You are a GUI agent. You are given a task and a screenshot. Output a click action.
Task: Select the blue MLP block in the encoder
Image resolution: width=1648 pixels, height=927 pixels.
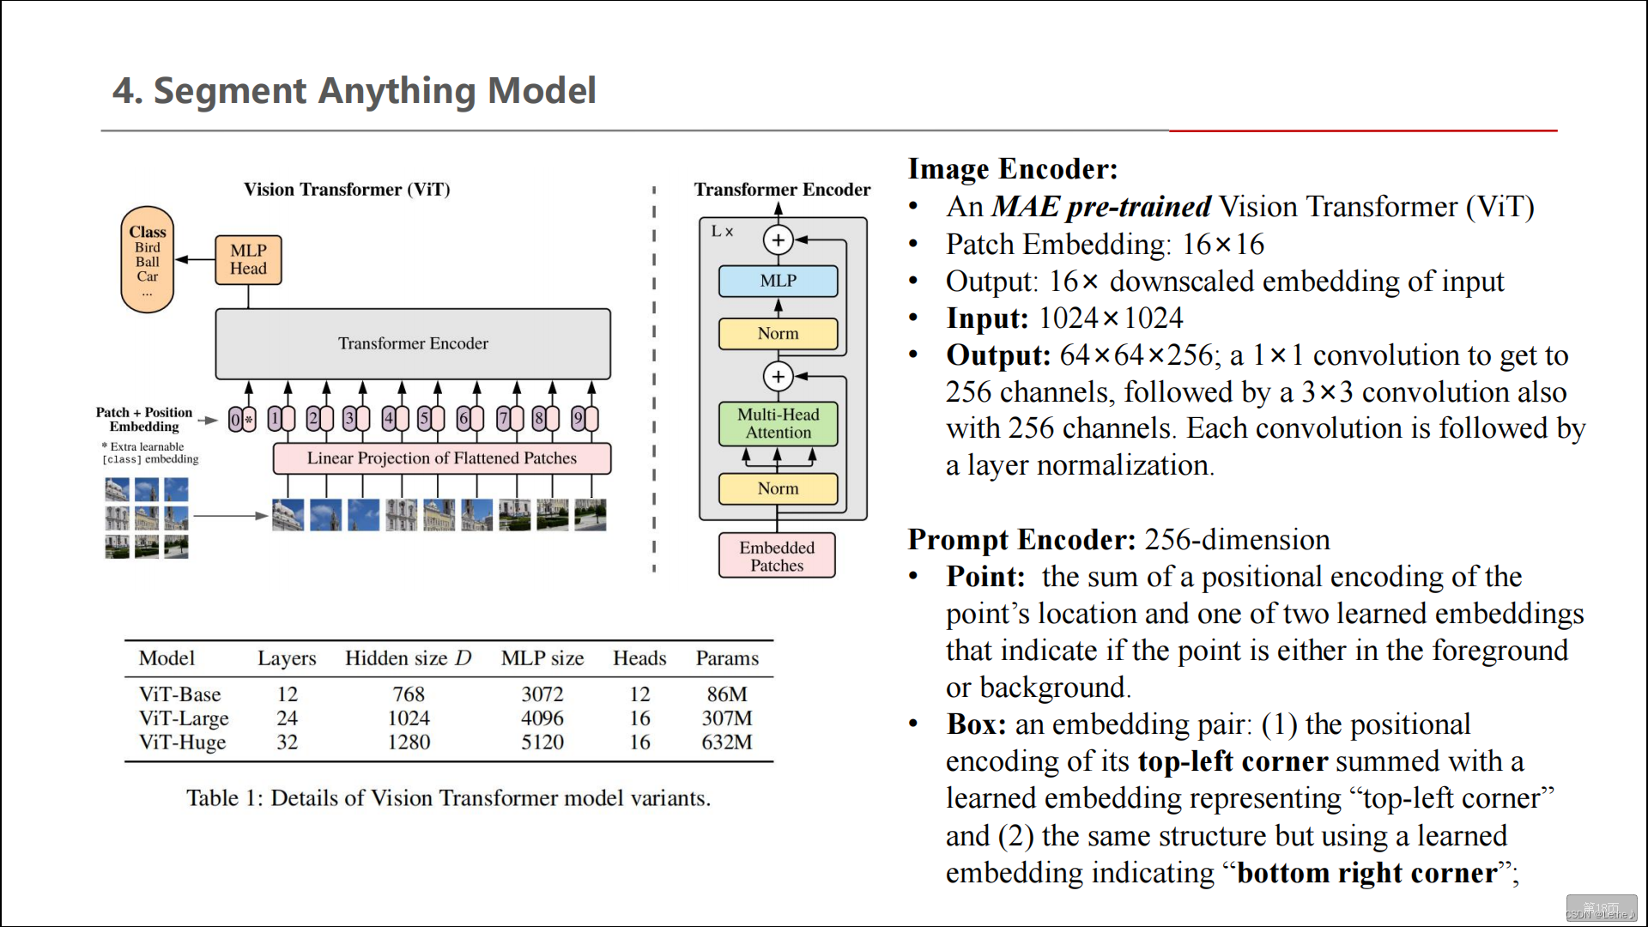[778, 281]
